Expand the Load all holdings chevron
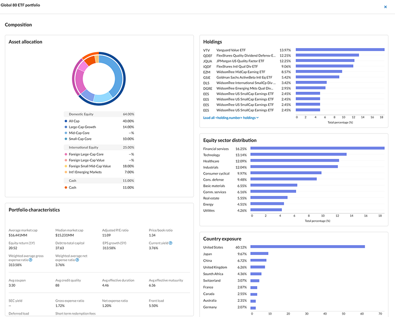 (258, 118)
